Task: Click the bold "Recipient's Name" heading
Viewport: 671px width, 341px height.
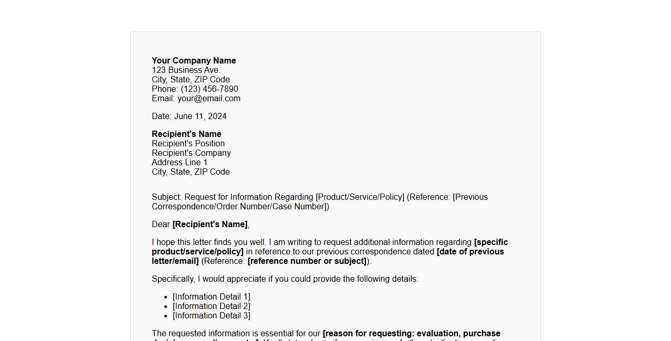Action: [x=186, y=134]
